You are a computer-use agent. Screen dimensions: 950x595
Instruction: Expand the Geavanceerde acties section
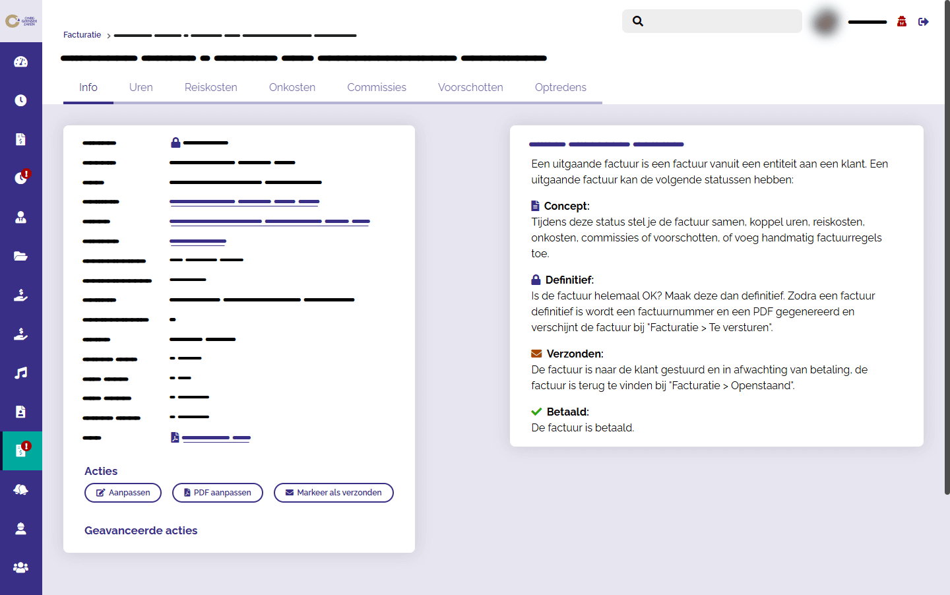(141, 530)
